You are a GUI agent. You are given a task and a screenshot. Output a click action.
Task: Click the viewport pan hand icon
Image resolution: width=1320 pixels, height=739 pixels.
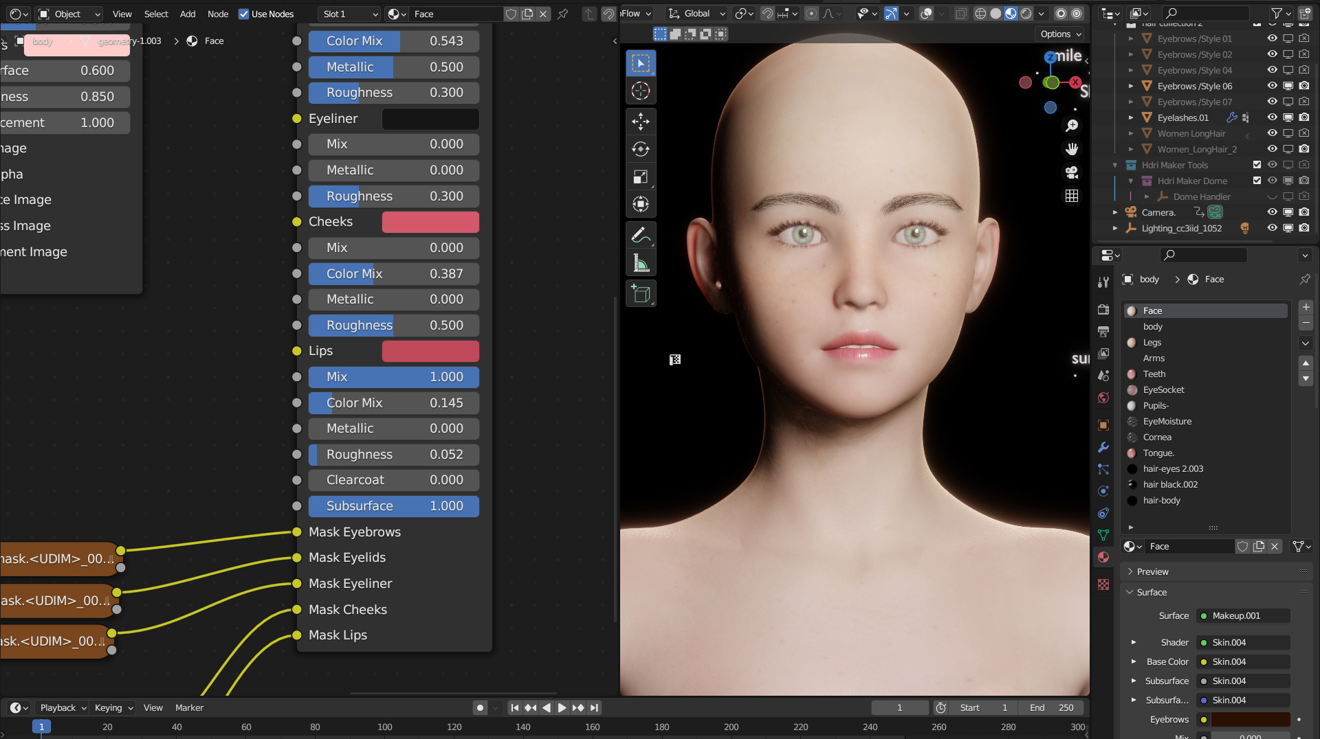click(1072, 149)
